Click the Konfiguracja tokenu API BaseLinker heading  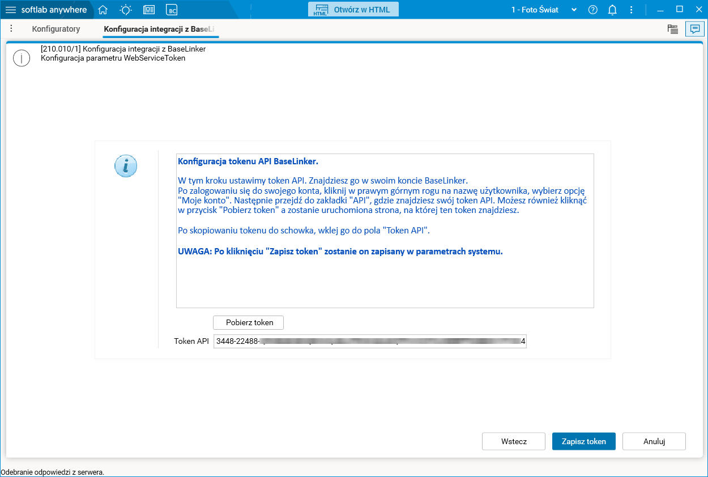(248, 161)
